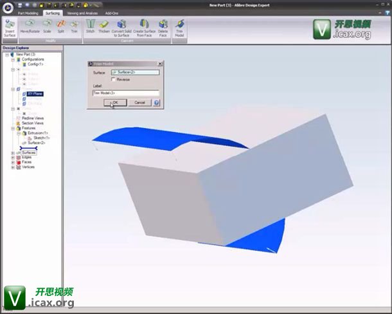Activate the Split surface tool

60,27
